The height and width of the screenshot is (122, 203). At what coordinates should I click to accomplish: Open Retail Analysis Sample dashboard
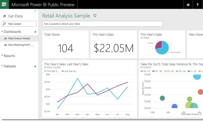(x=19, y=38)
